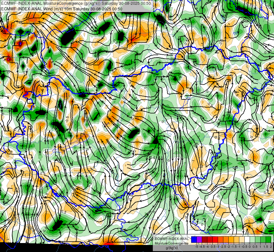Pick the darkest red legend swatch, -4.5 to -4
Image resolution: width=274 pixels, height=252 pixels.
click(205, 239)
